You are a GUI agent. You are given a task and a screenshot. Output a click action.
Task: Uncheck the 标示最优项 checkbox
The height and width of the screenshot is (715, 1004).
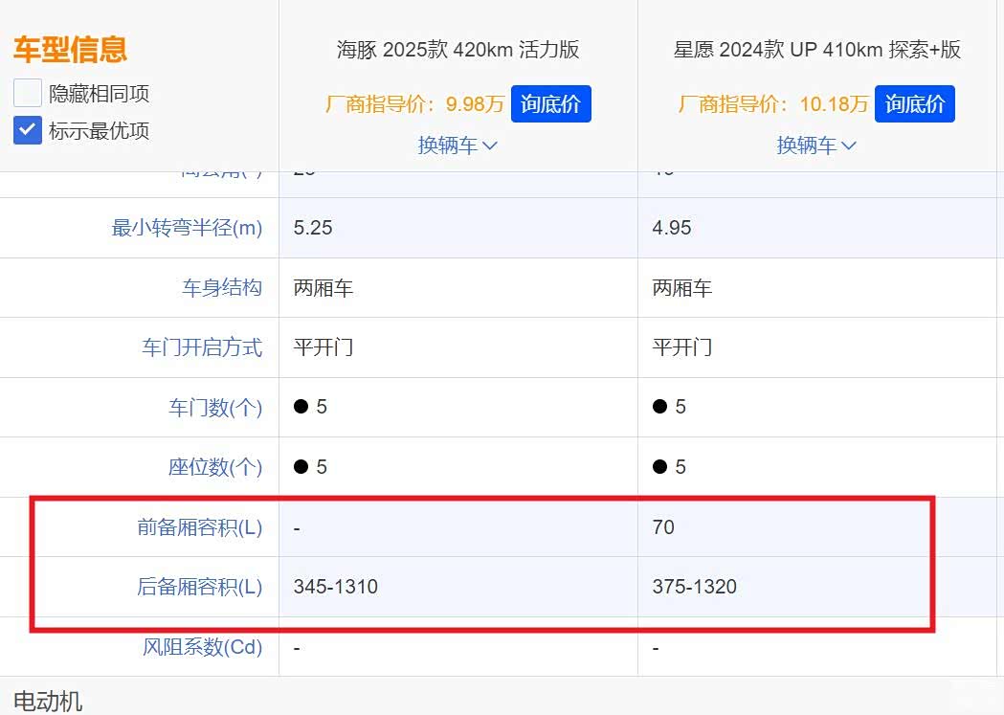[x=28, y=130]
